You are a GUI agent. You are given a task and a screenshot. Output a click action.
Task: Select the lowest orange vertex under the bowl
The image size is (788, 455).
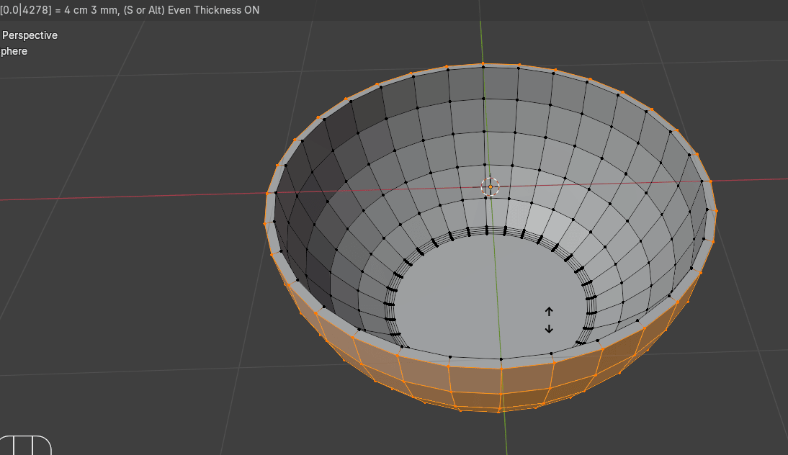pos(498,411)
